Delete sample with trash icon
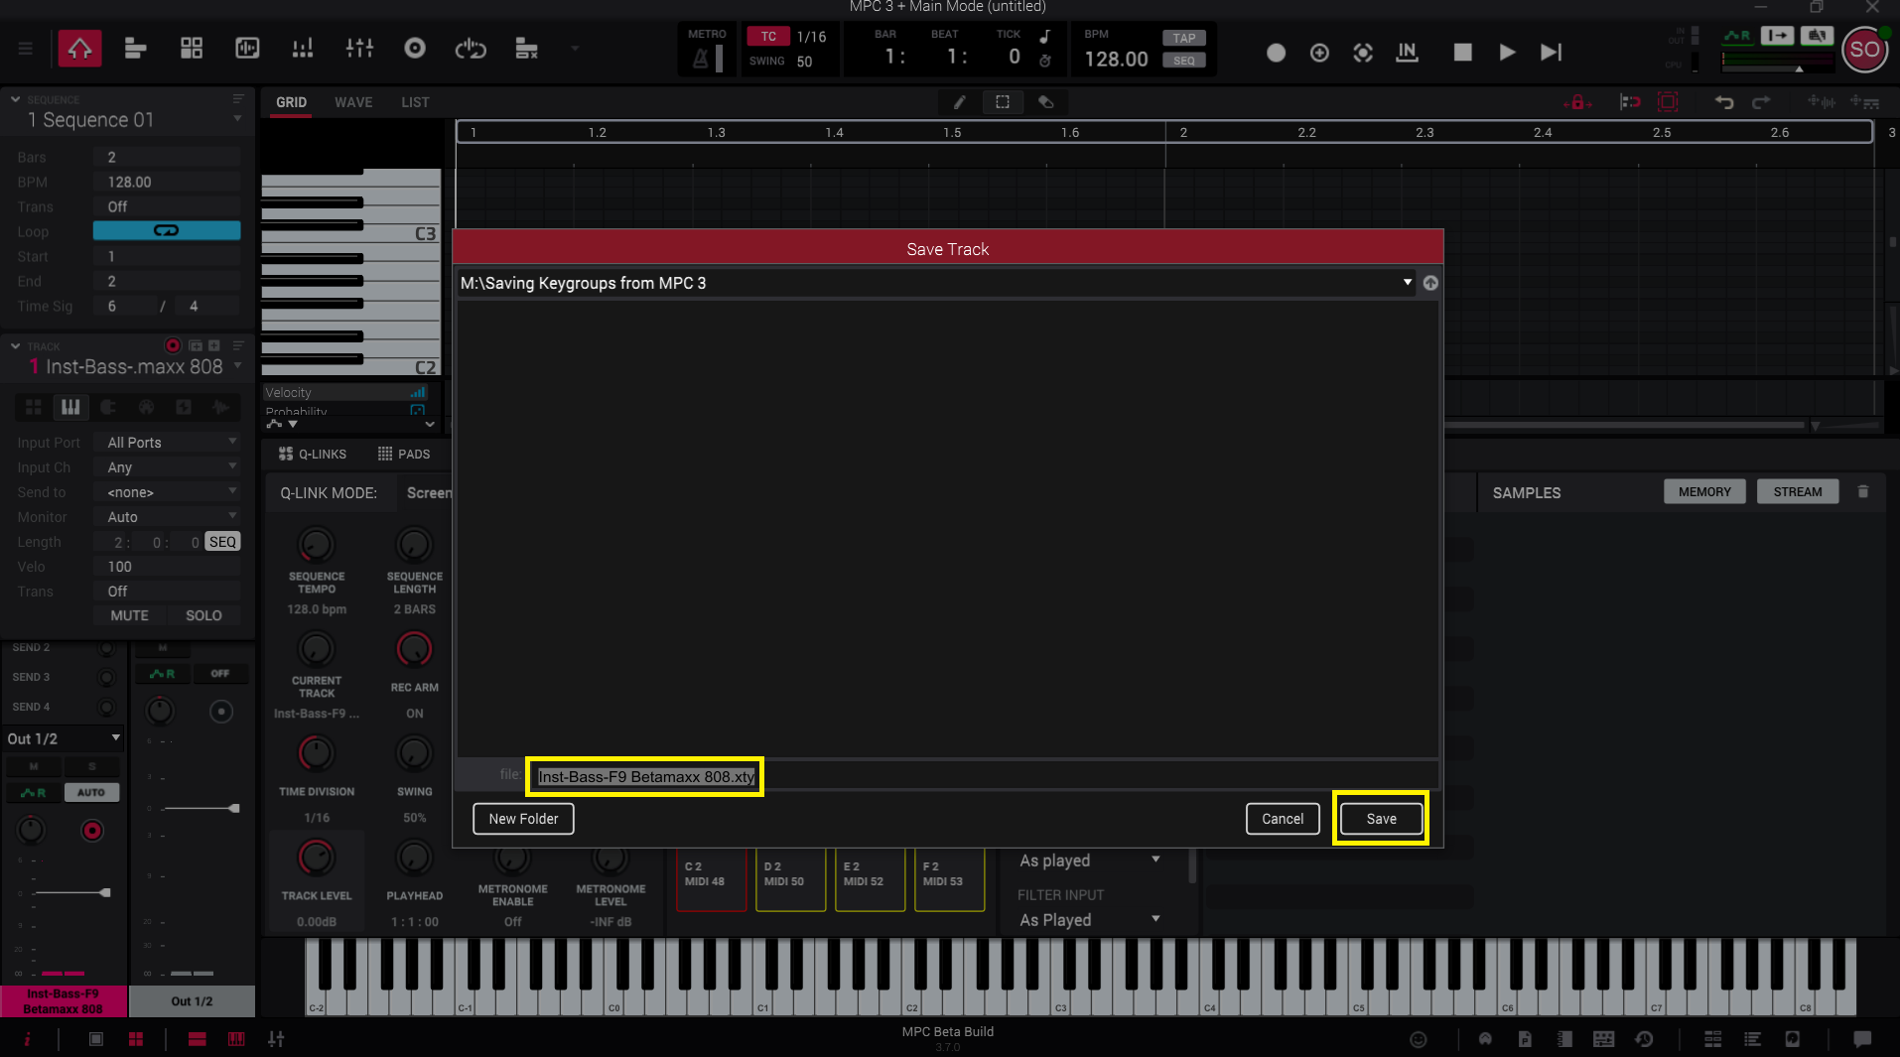The image size is (1900, 1057). (1863, 491)
